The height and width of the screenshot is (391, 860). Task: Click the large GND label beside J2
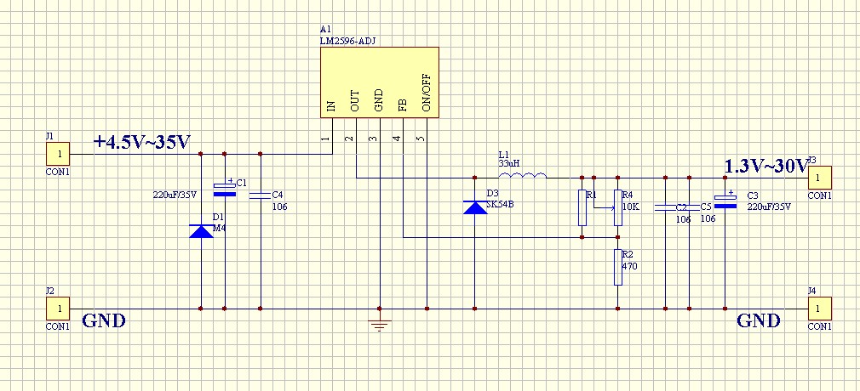(104, 320)
